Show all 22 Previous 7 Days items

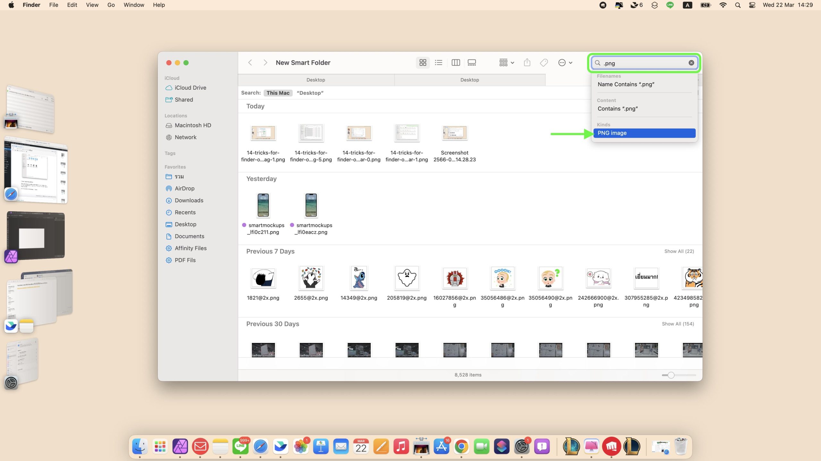(679, 251)
